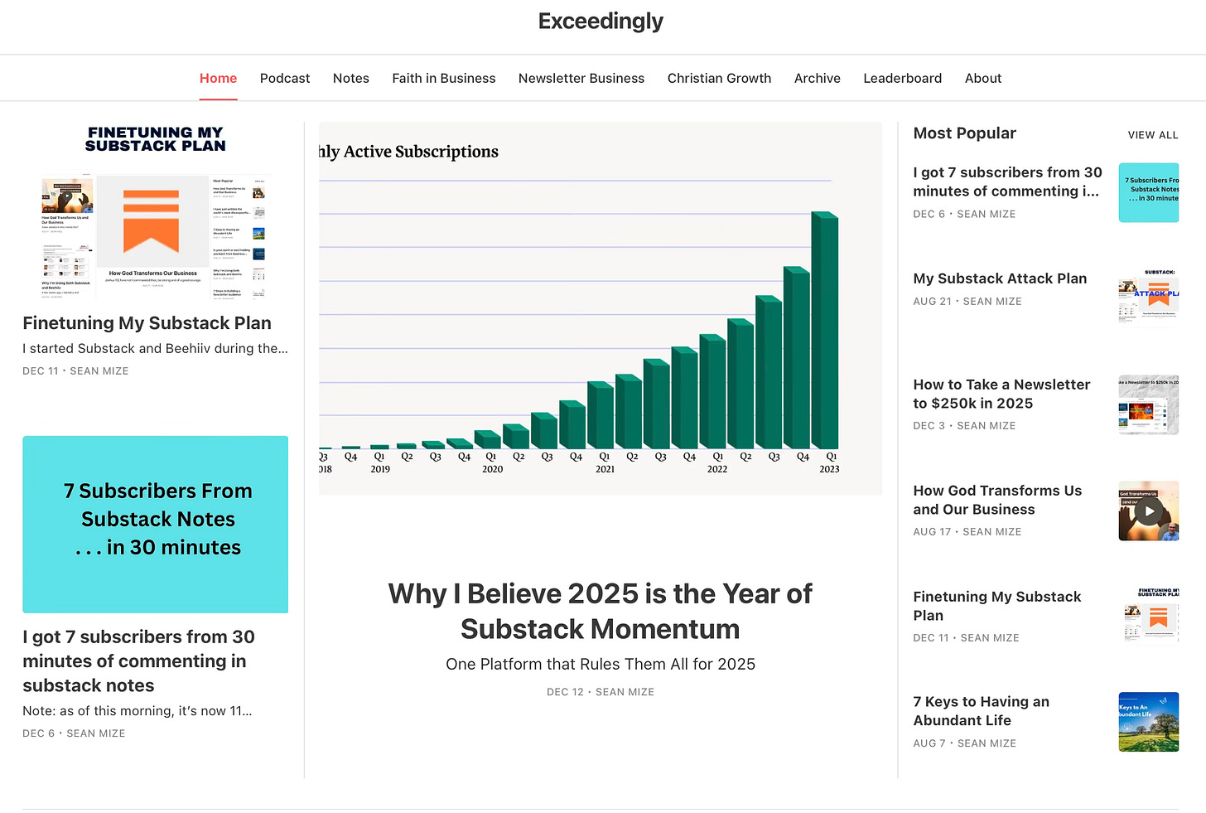Open the About tab
Viewport: 1206px width, 813px height.
coord(983,78)
